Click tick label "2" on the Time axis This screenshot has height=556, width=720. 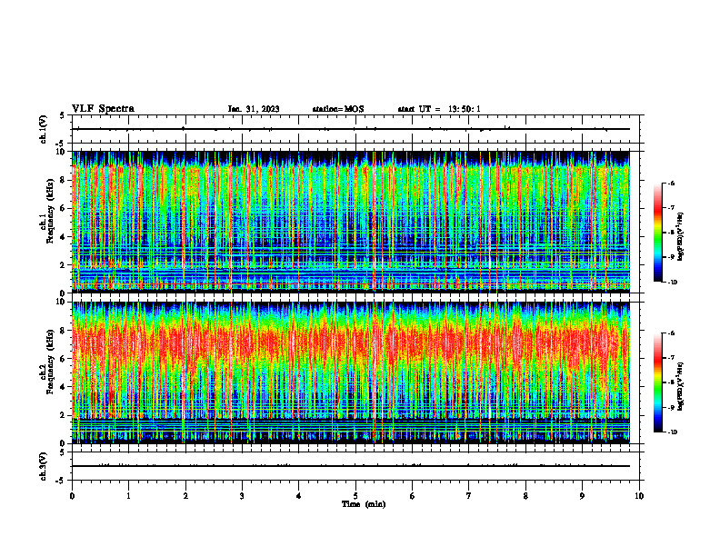pos(185,496)
